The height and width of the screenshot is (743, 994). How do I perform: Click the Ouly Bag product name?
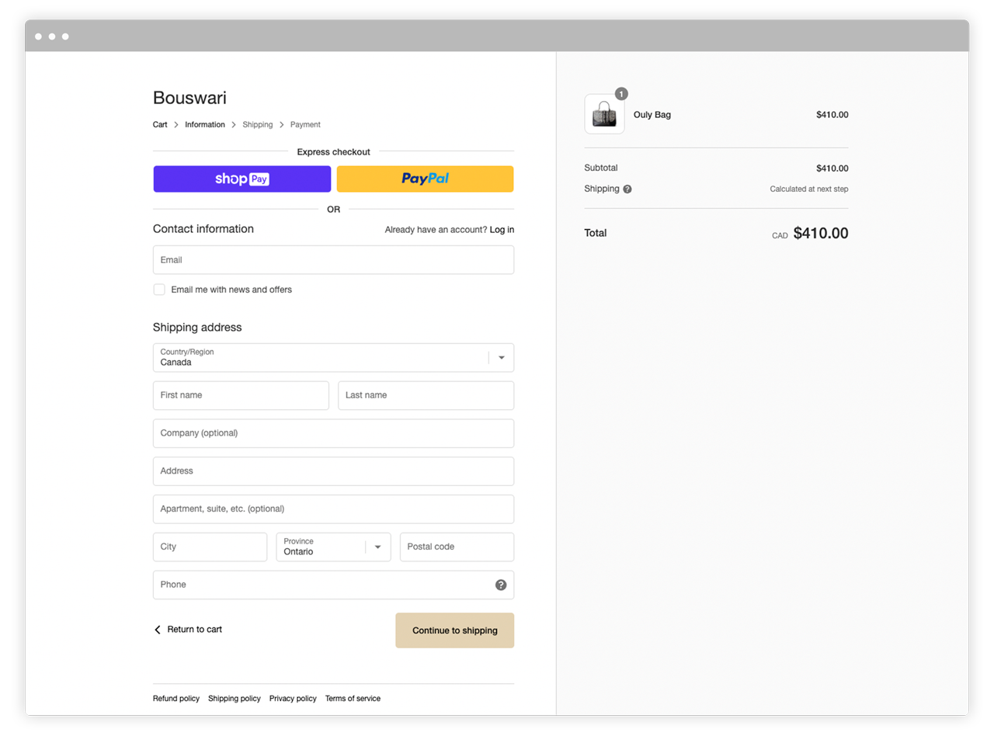[652, 115]
